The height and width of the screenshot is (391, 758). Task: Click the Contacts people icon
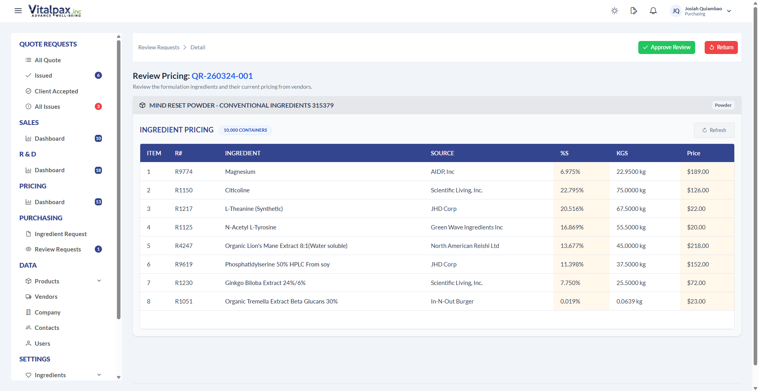click(28, 328)
